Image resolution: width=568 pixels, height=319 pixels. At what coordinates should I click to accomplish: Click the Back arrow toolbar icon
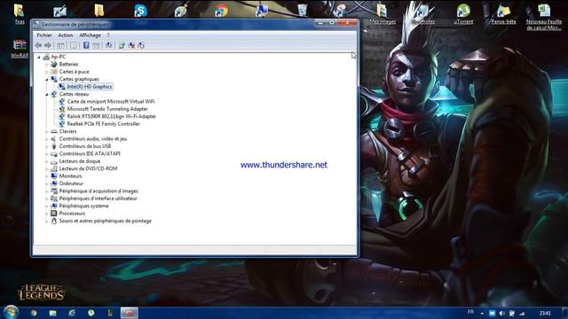[x=38, y=45]
